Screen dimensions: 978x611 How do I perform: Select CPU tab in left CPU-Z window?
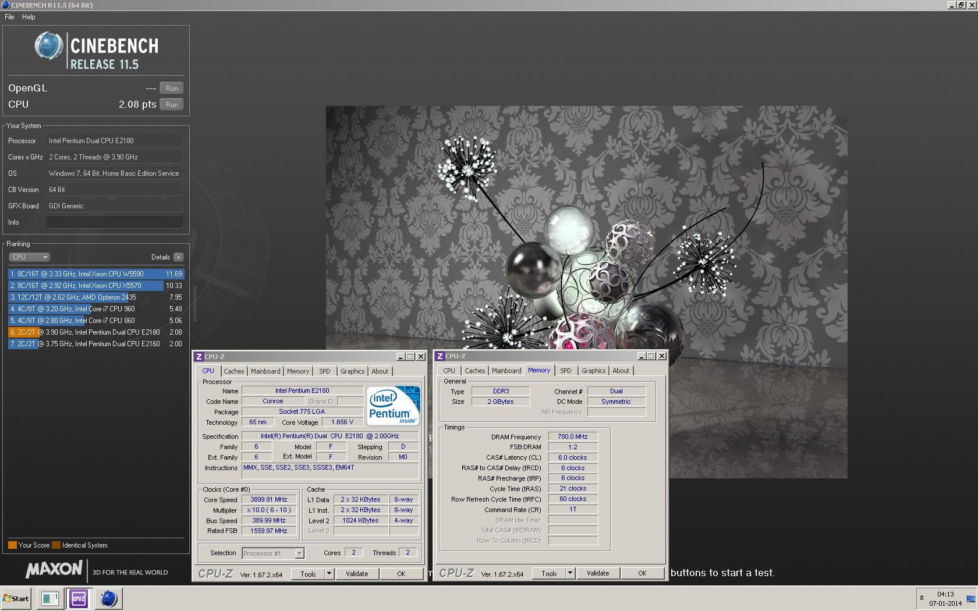pyautogui.click(x=208, y=371)
